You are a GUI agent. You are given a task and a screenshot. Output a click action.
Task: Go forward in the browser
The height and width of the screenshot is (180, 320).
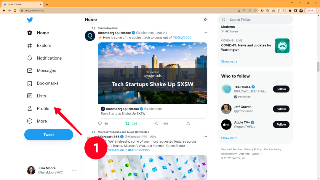(x=9, y=11)
